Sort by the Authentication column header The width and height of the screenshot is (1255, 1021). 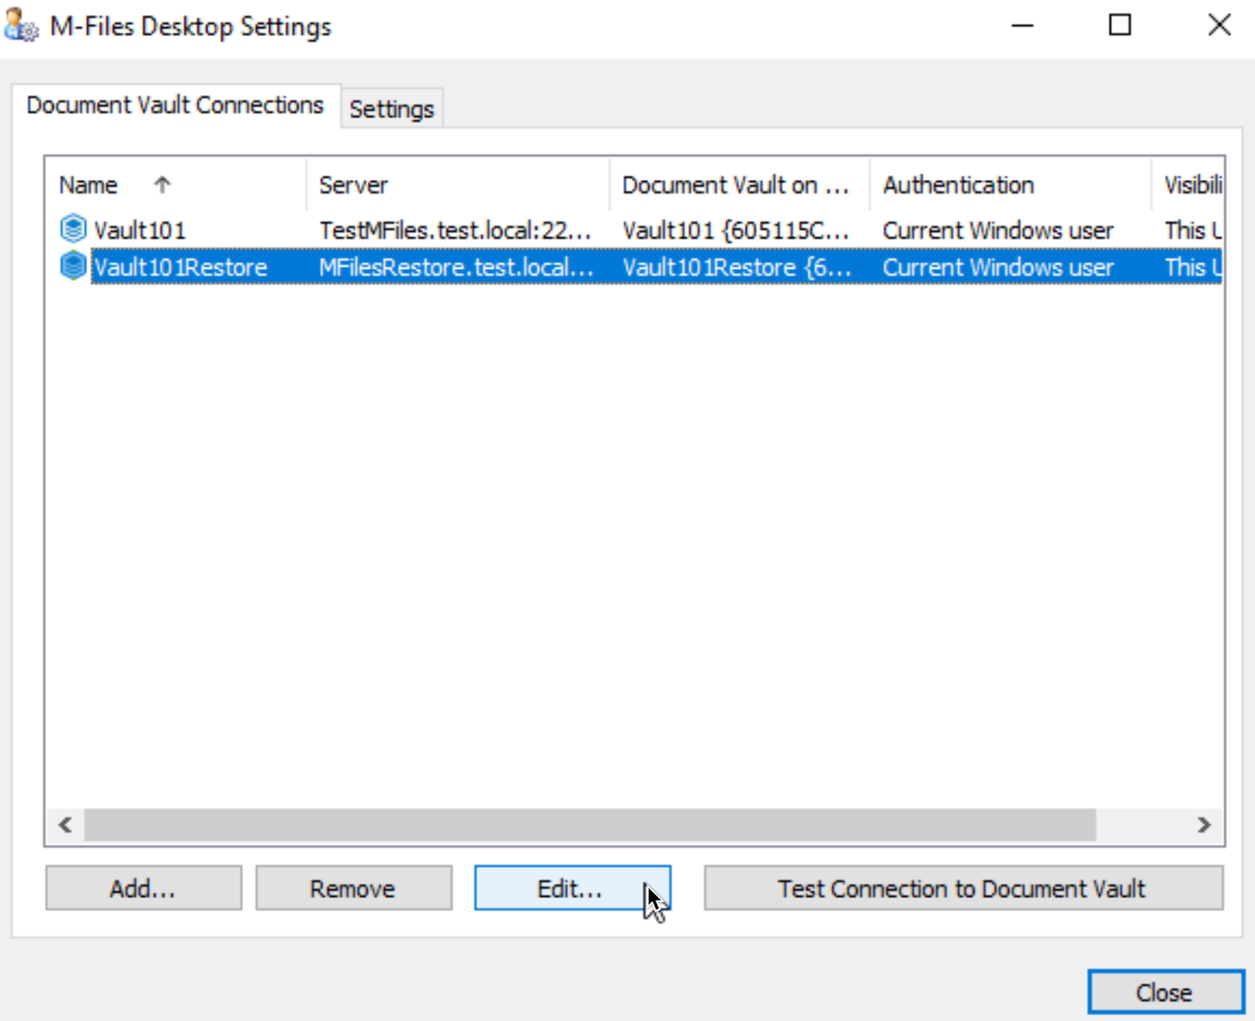[1011, 185]
